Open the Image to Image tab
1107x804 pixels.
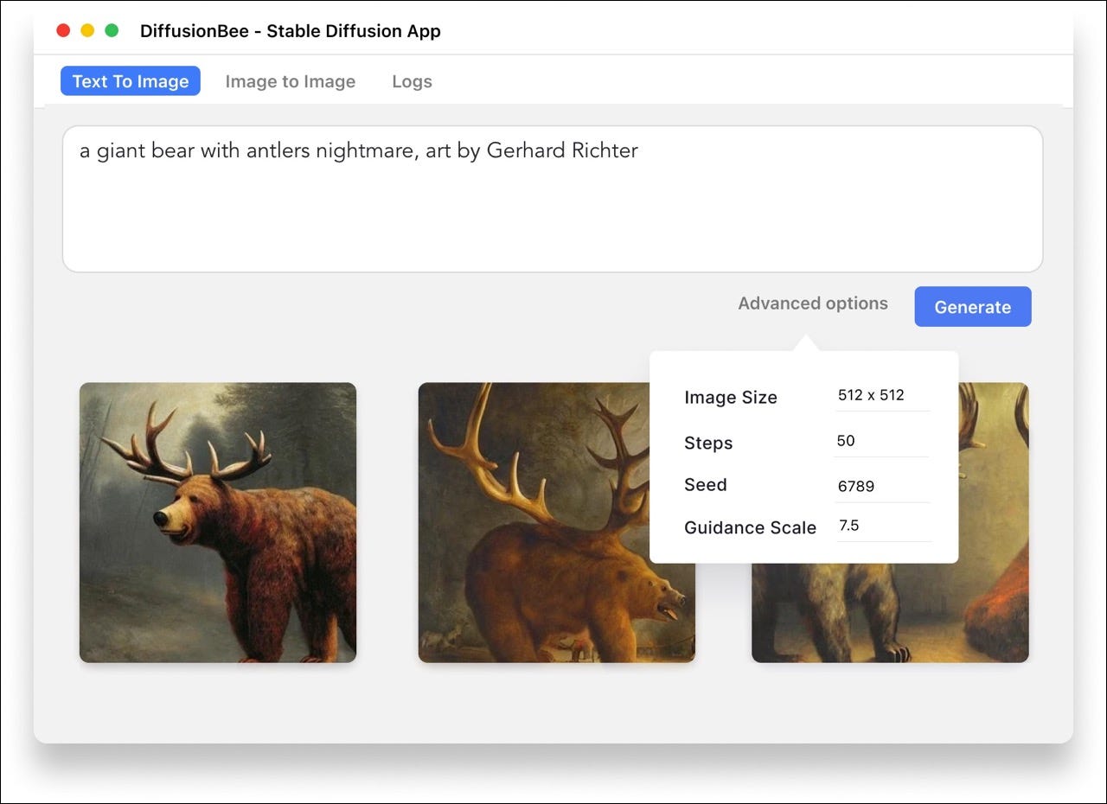click(290, 81)
